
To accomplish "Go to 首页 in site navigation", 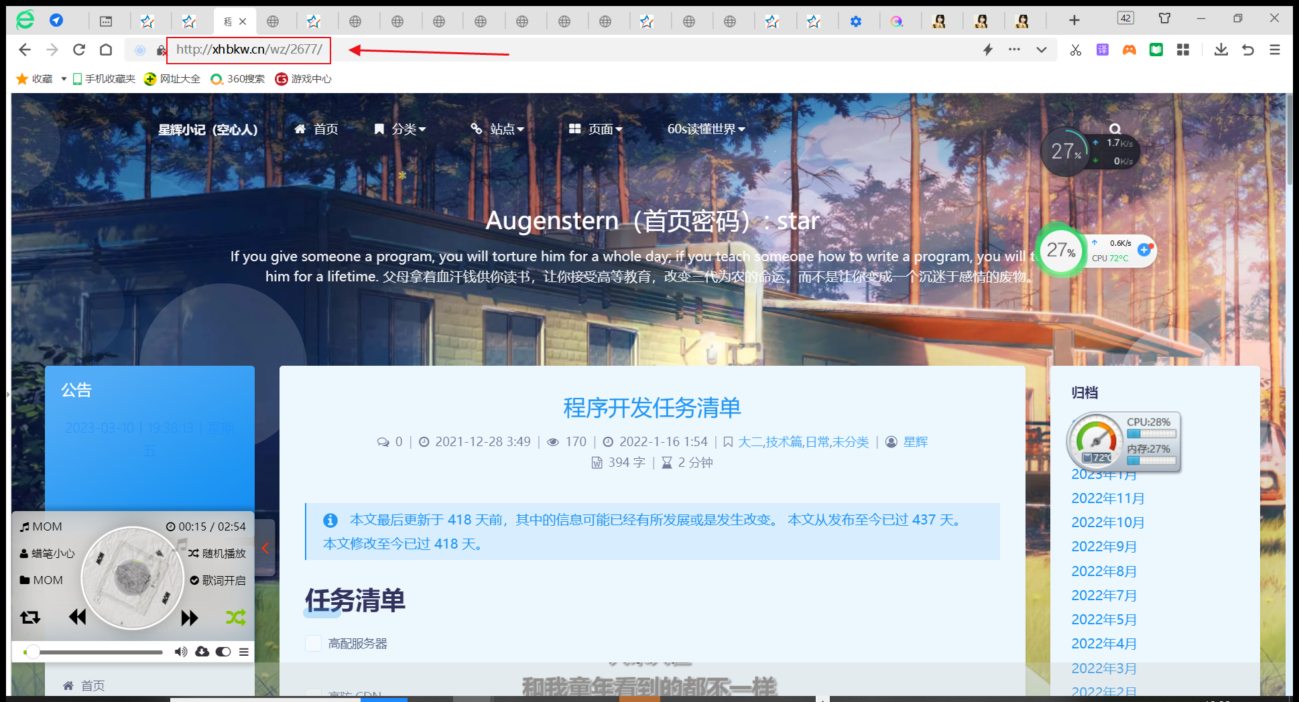I will point(316,129).
